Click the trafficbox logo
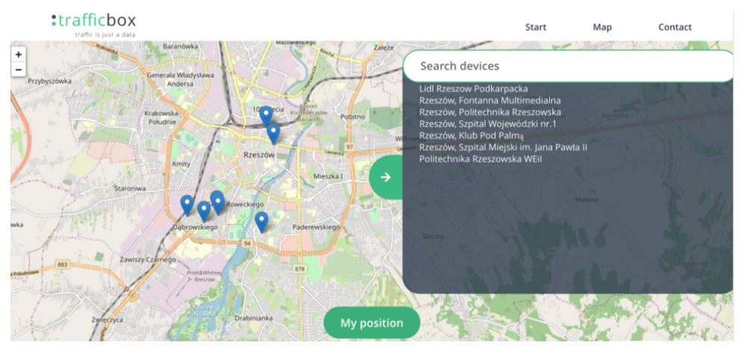The width and height of the screenshot is (749, 354). (94, 25)
